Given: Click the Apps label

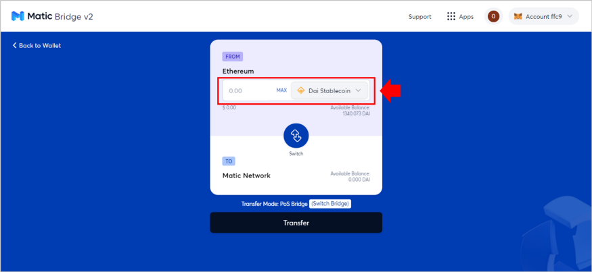Looking at the screenshot, I should pos(466,17).
